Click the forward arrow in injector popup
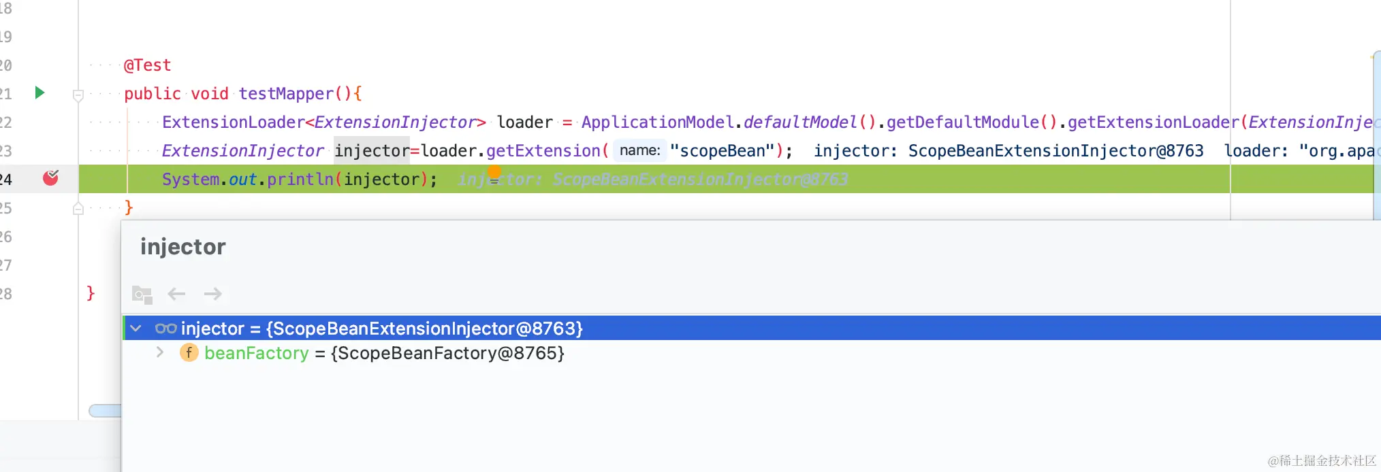 point(212,294)
